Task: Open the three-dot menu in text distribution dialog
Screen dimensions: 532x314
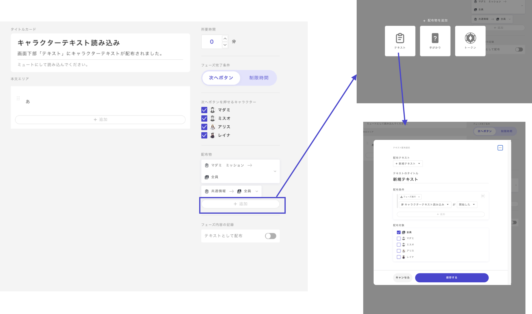Action: tap(500, 148)
